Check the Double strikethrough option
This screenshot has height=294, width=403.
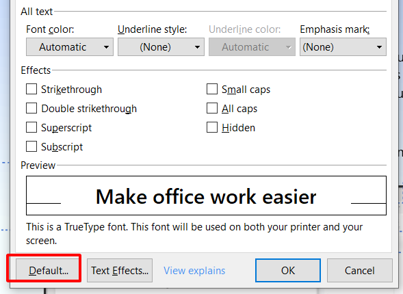tap(31, 108)
